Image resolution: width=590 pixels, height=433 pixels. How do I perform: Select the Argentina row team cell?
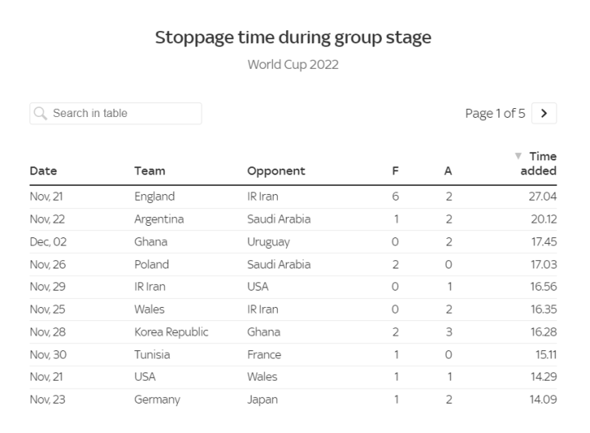[x=159, y=219]
